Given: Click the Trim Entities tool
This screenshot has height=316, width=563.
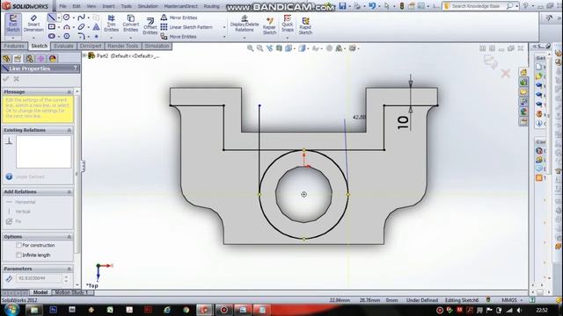Looking at the screenshot, I should coord(112,24).
